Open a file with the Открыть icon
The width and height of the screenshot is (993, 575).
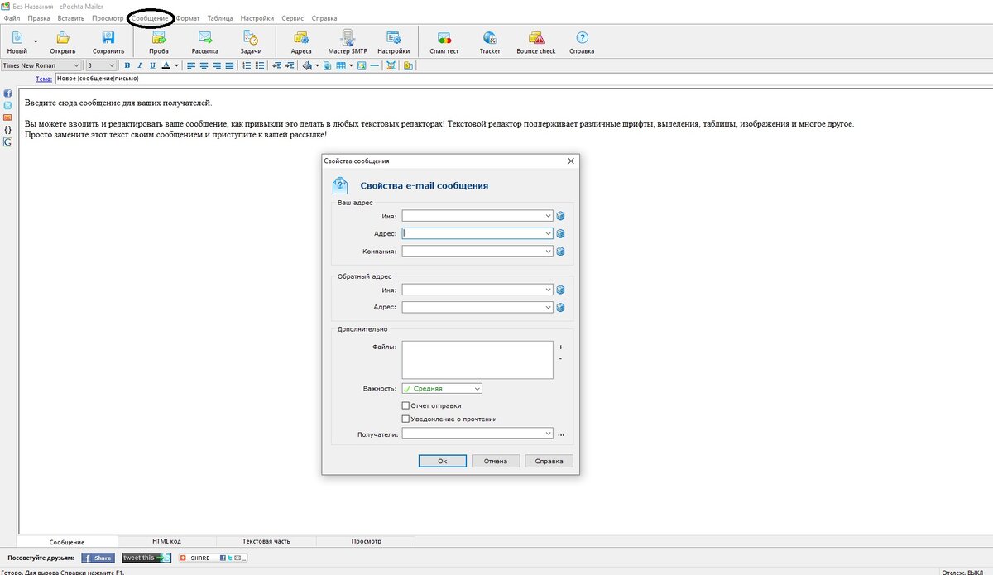point(62,38)
